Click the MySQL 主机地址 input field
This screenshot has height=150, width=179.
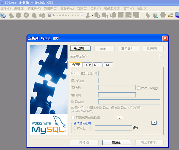click(129, 73)
